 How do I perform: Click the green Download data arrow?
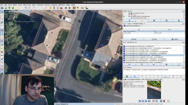[x=9, y=8]
